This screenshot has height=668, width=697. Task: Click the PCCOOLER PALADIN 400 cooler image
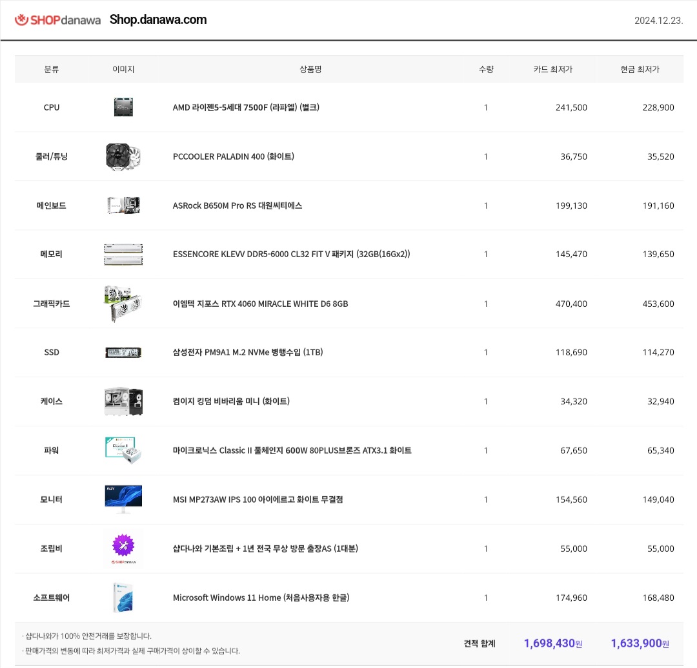pyautogui.click(x=123, y=156)
